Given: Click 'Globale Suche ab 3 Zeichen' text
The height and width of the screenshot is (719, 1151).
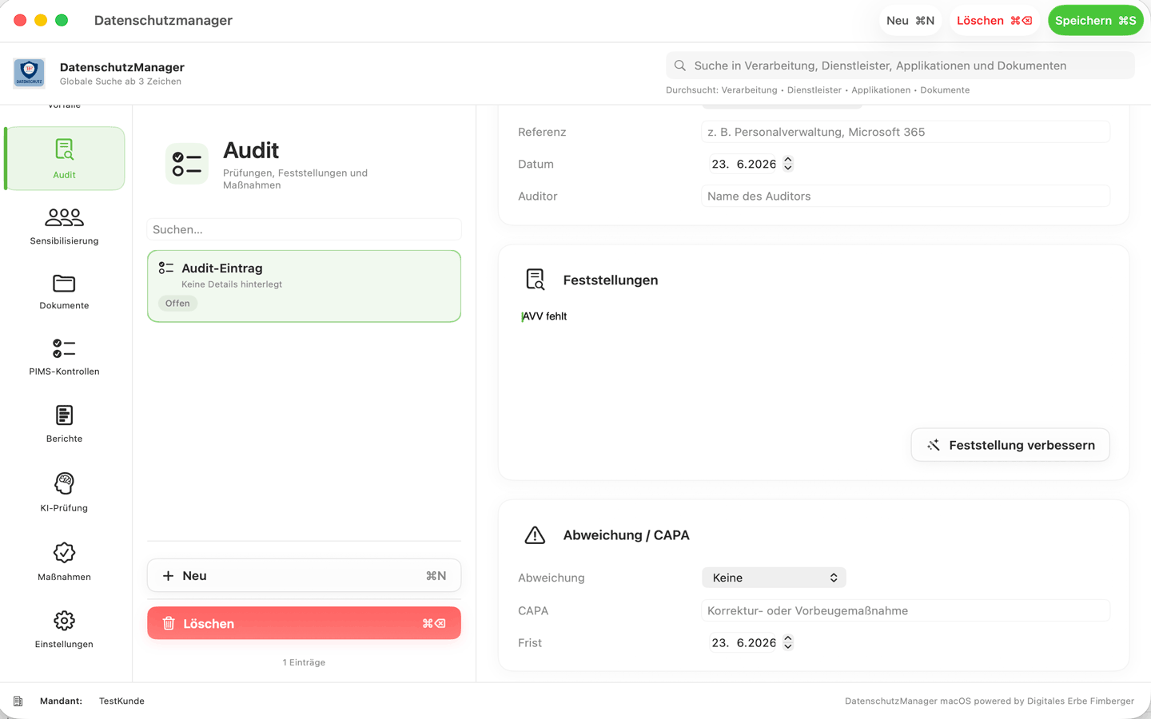Looking at the screenshot, I should tap(121, 81).
